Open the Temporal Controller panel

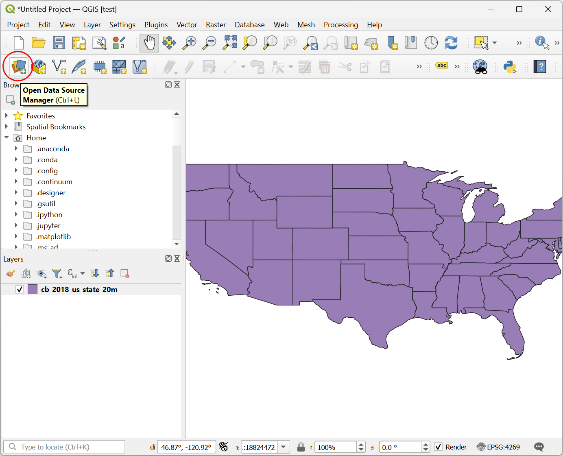point(431,42)
